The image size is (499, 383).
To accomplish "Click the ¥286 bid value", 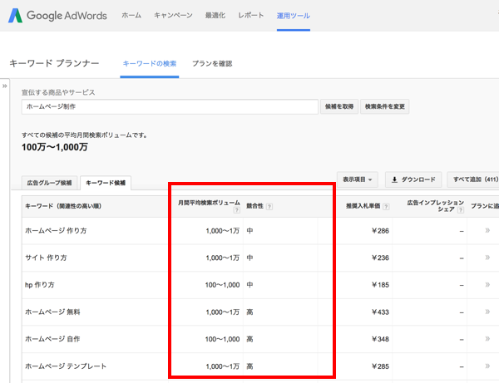I will click(380, 231).
